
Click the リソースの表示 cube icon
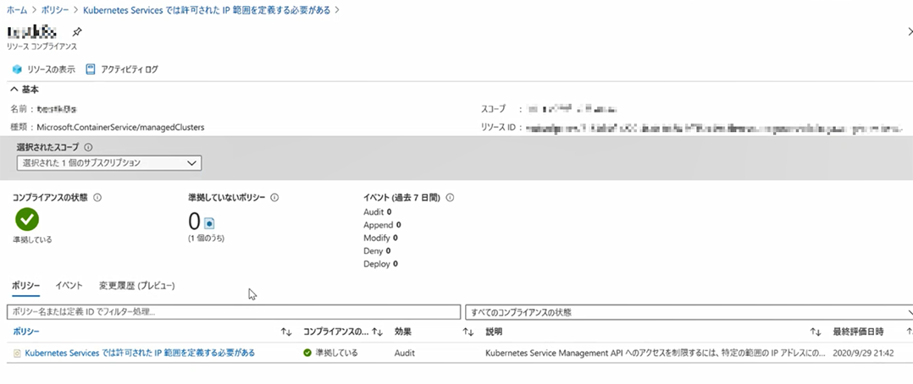coord(17,70)
